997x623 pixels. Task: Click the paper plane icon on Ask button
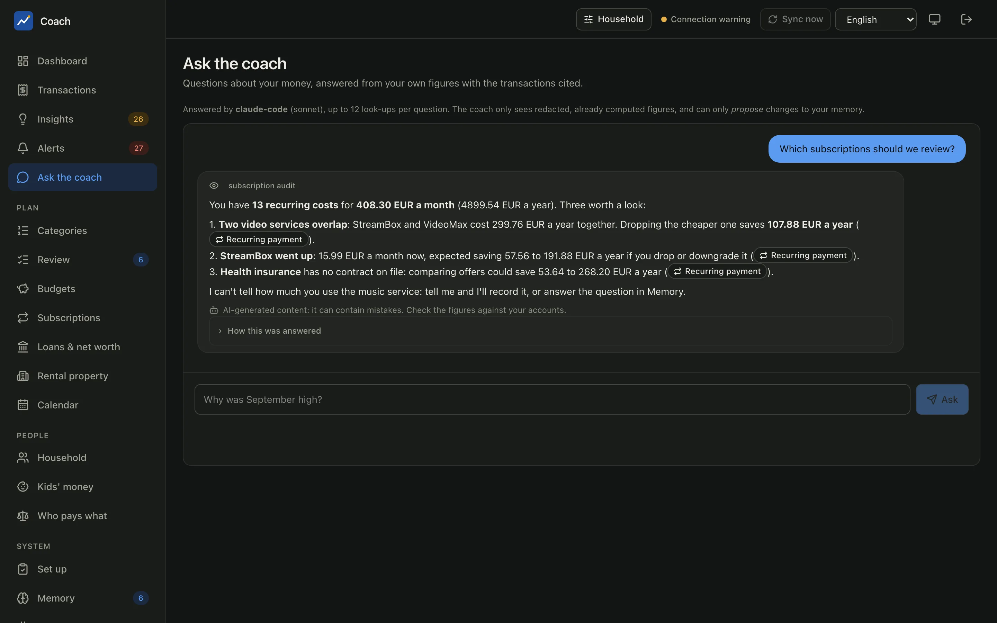tap(932, 399)
